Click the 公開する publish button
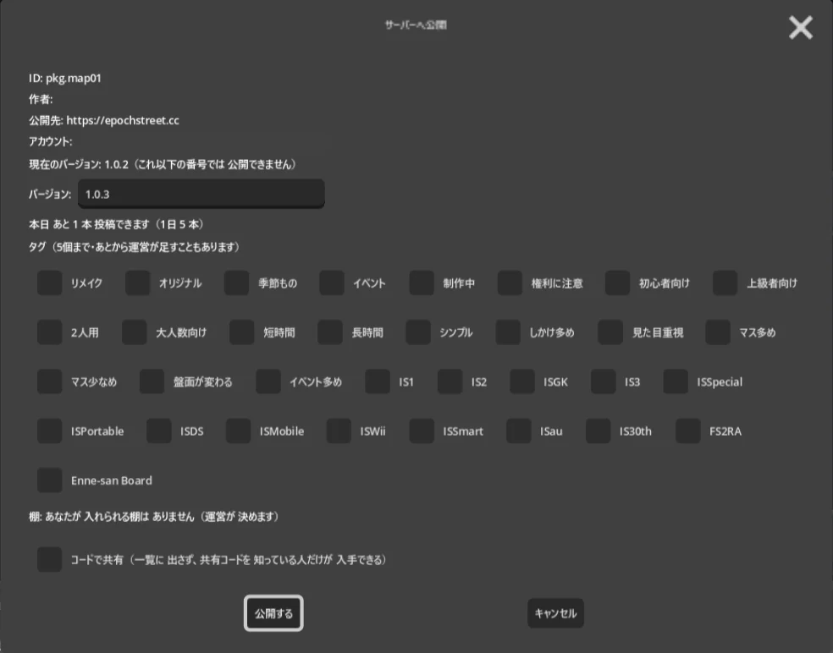The height and width of the screenshot is (653, 833). [273, 613]
